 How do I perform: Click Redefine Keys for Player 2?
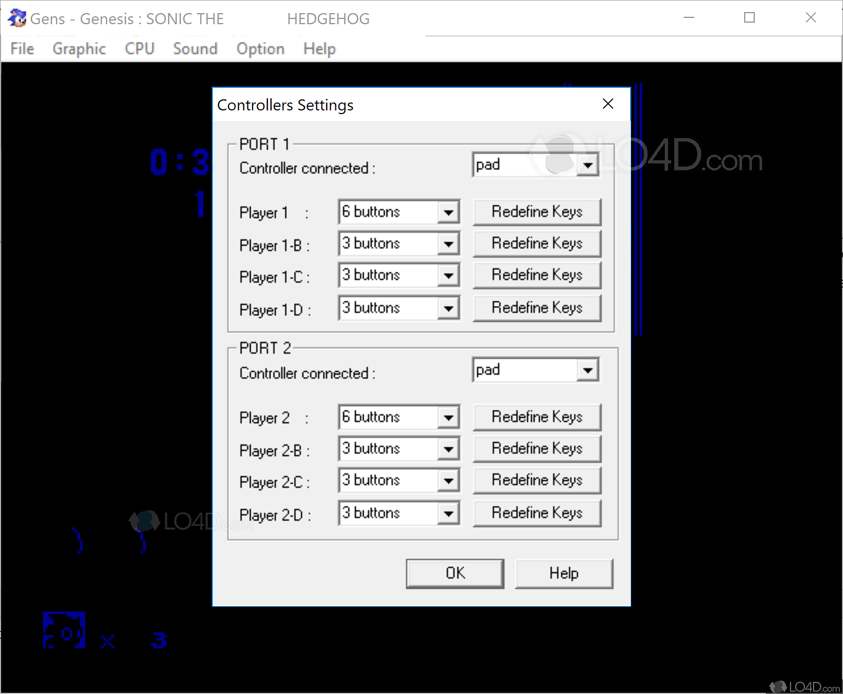537,416
